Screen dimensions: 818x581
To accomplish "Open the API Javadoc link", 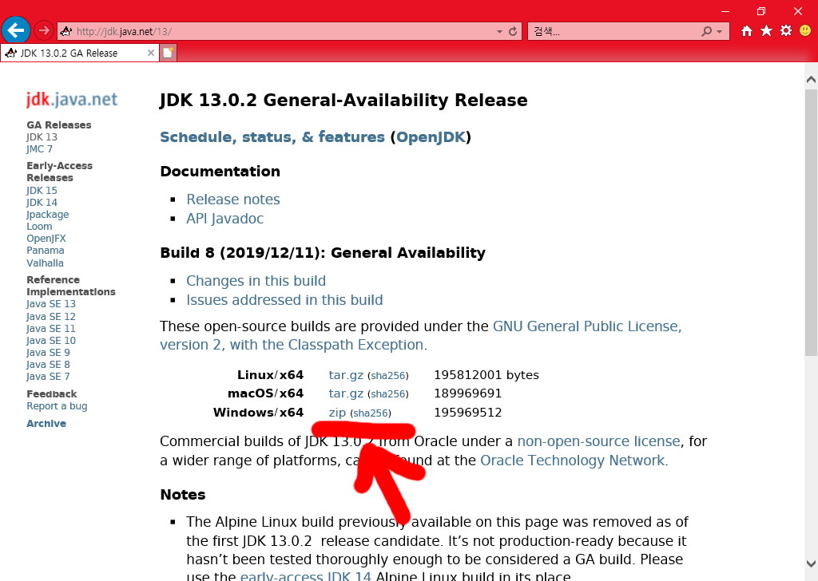I will pyautogui.click(x=224, y=219).
